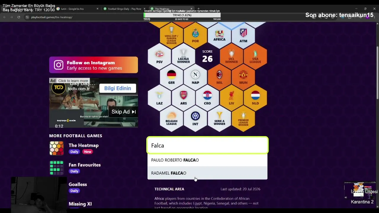Click the player name search field

(x=207, y=145)
